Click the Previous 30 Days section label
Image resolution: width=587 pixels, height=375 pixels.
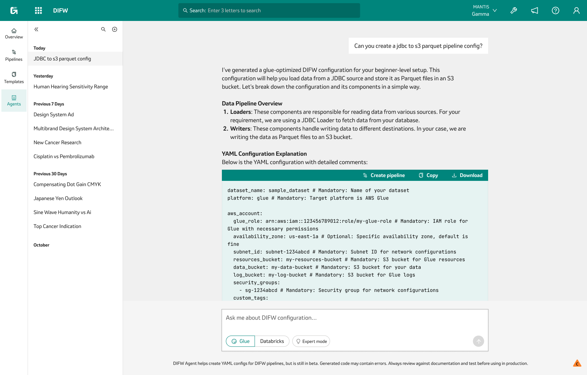point(50,174)
